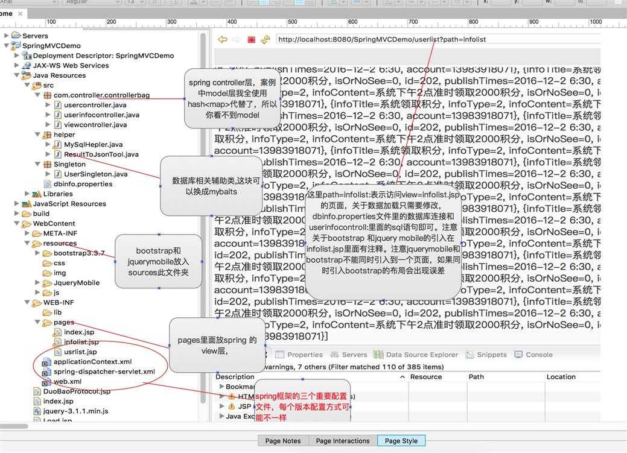Switch to the Page Interactions tab
627x453 pixels.
(x=343, y=440)
